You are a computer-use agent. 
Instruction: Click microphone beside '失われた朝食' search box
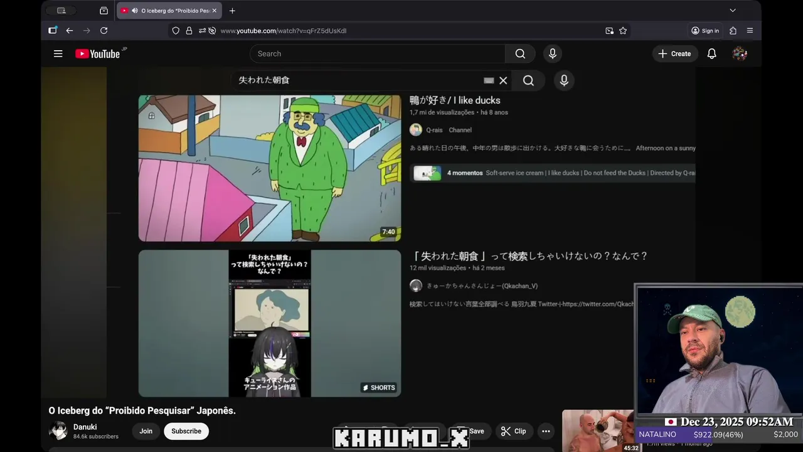tap(564, 80)
